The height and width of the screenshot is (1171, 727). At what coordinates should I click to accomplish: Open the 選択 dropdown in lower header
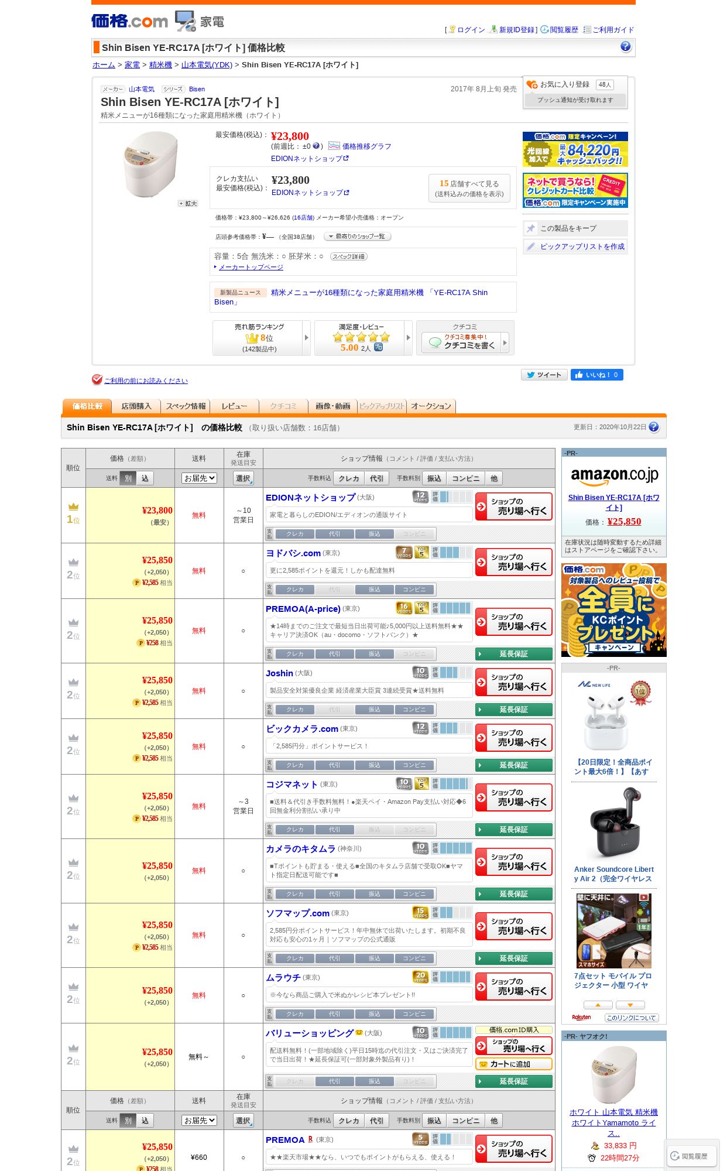click(244, 1121)
